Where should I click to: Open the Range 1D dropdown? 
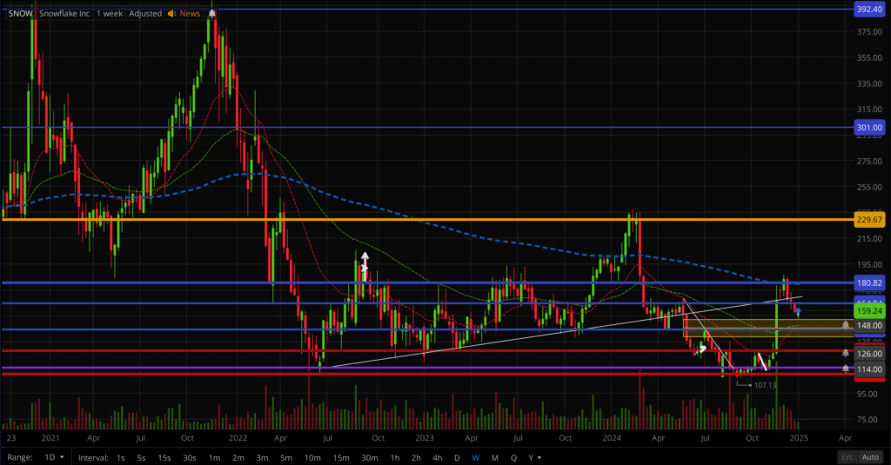(x=54, y=456)
